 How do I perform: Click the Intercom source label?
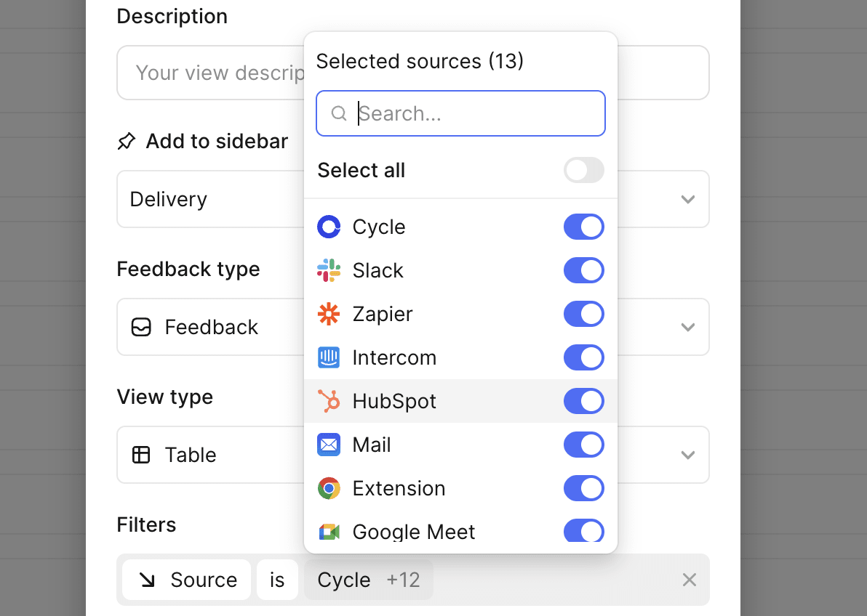[394, 357]
